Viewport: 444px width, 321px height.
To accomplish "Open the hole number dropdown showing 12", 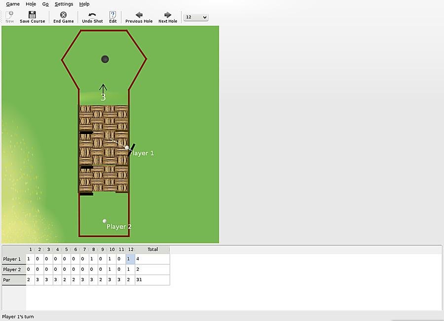I will tap(196, 17).
